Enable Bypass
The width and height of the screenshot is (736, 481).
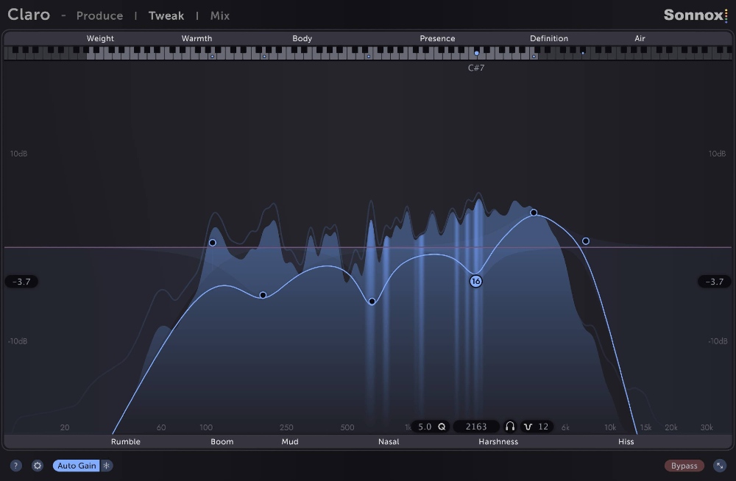[x=684, y=466]
